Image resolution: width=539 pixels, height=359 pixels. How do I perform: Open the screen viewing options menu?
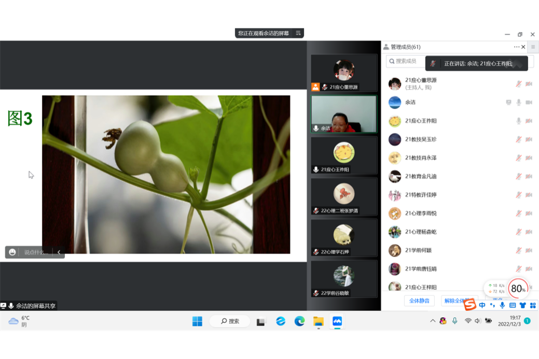point(298,33)
